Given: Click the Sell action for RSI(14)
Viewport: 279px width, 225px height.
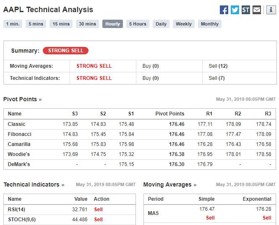Looking at the screenshot, I should pos(99,210).
